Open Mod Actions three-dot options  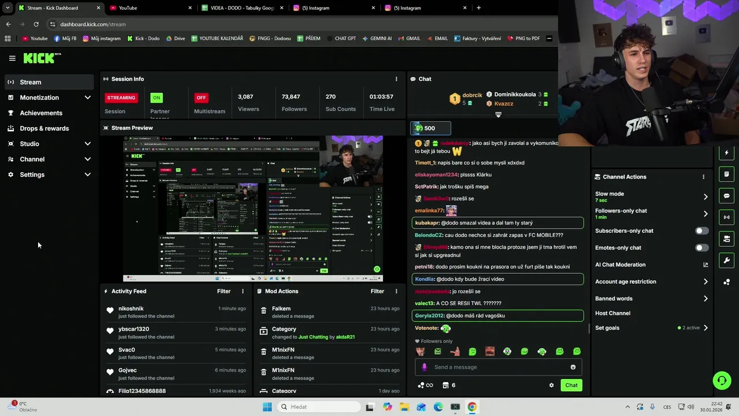[396, 291]
